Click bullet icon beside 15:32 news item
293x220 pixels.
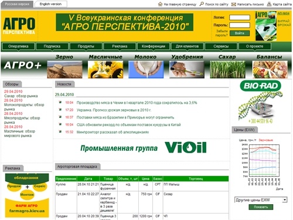(x=60, y=131)
